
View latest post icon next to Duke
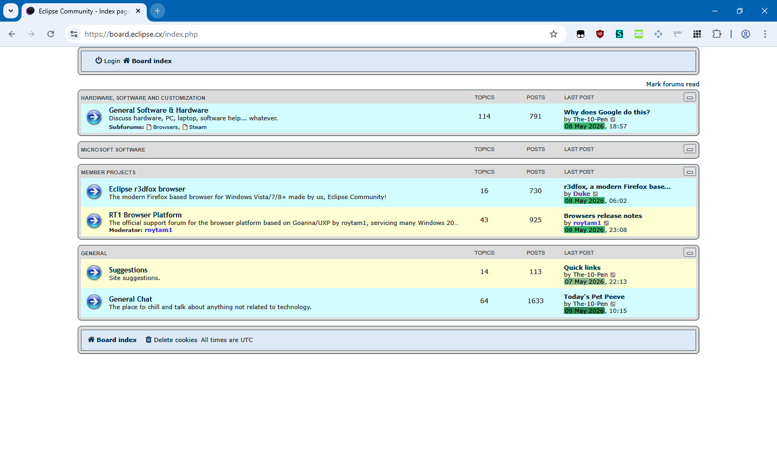(595, 194)
